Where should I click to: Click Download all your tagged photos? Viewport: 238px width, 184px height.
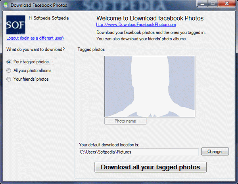pyautogui.click(x=150, y=167)
